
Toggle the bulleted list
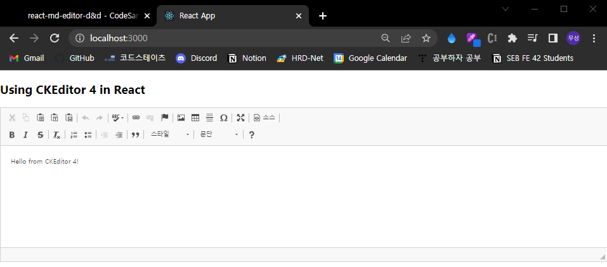point(88,134)
